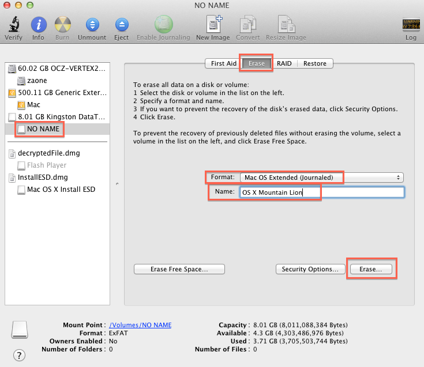Select the 8.01 GB Kingston DataTraveler disk
Viewport: 424px width, 367px height.
57,117
